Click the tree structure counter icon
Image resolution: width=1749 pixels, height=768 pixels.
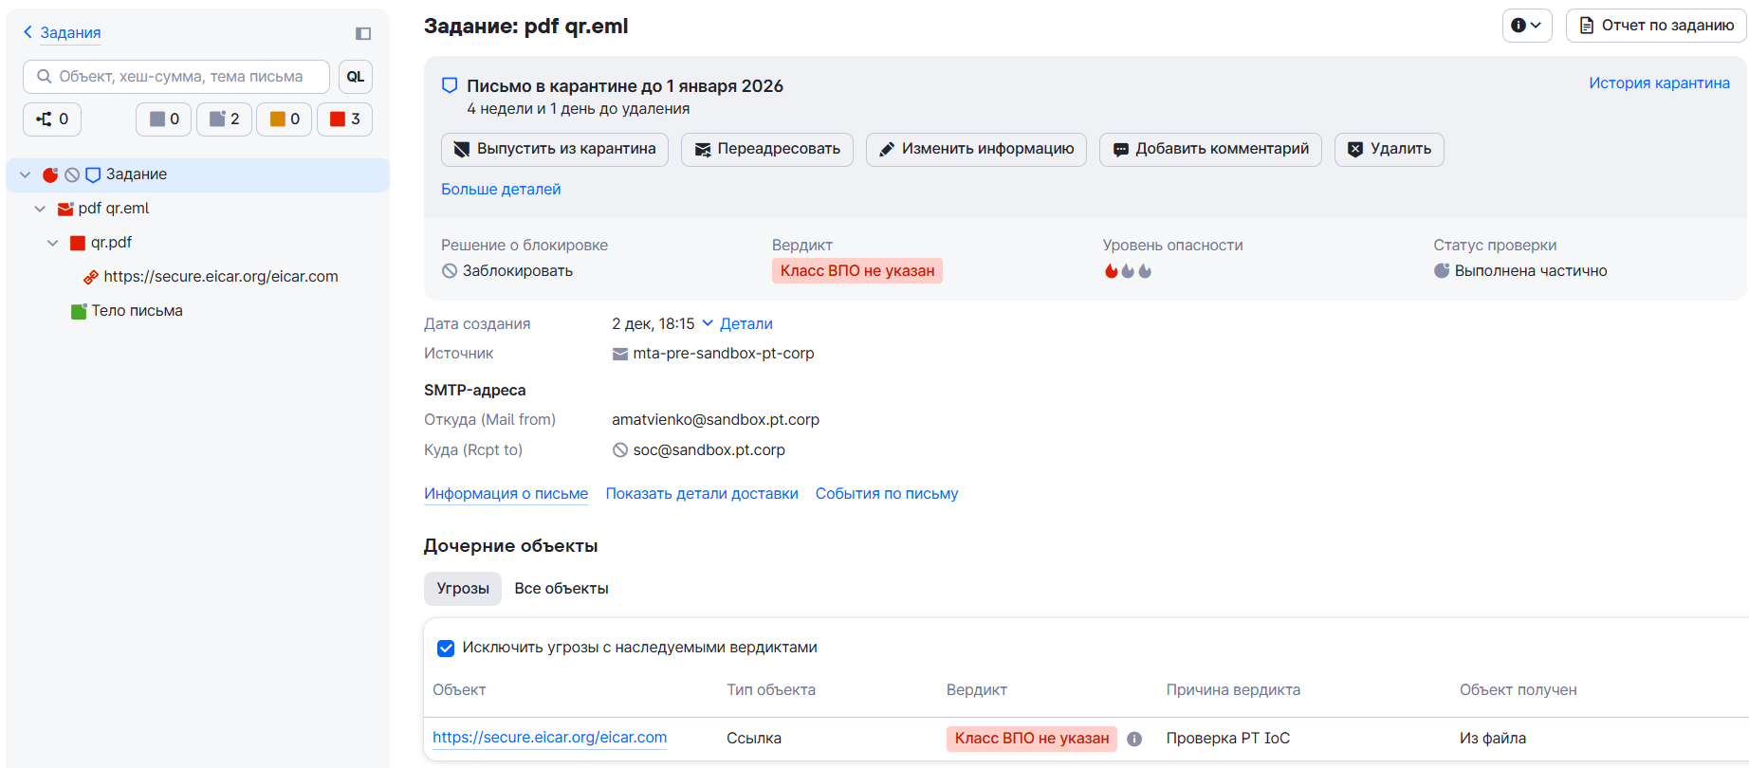tap(52, 119)
